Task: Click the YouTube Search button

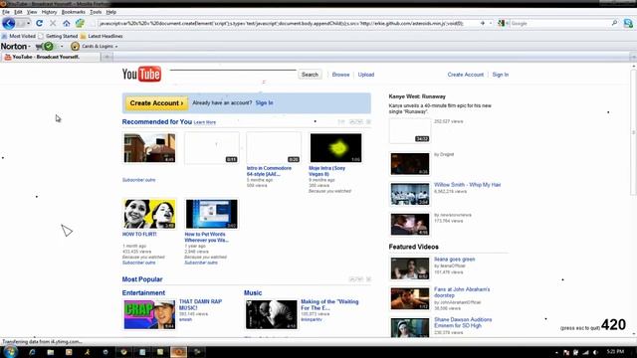Action: point(310,75)
